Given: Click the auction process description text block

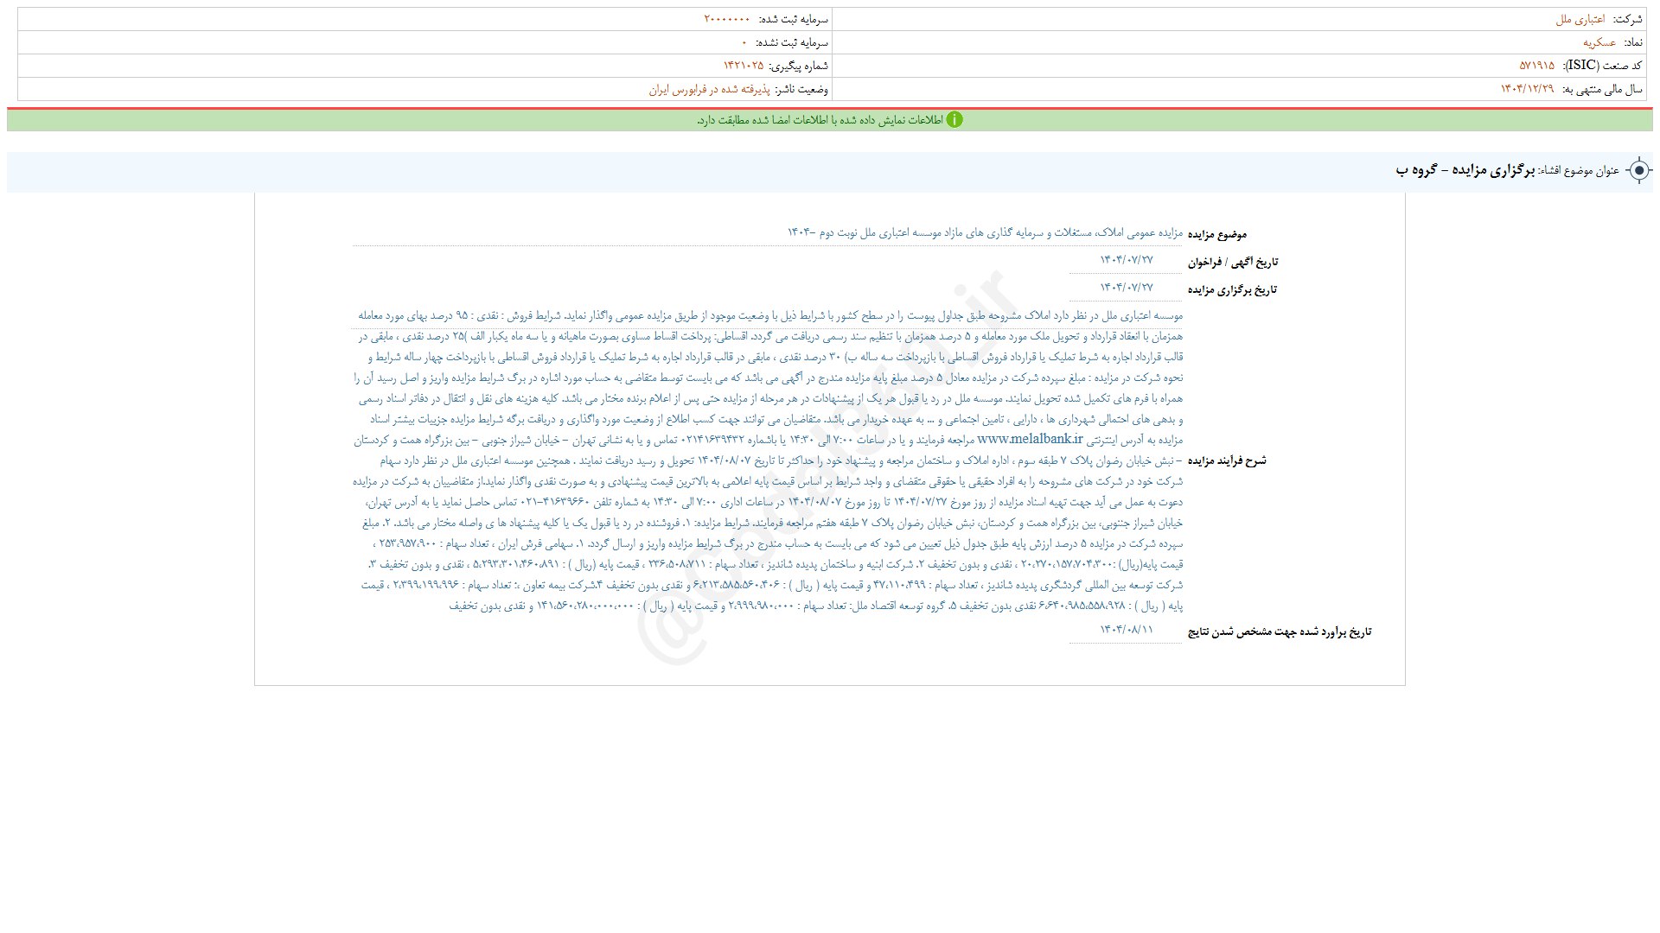Looking at the screenshot, I should 768,460.
